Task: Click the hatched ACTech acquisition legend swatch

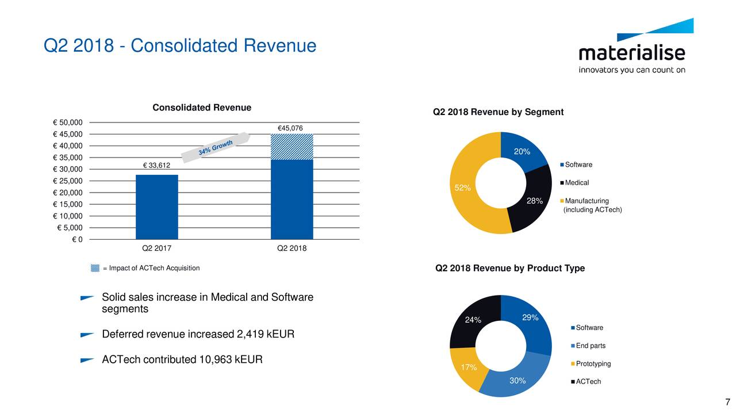Action: pyautogui.click(x=95, y=269)
